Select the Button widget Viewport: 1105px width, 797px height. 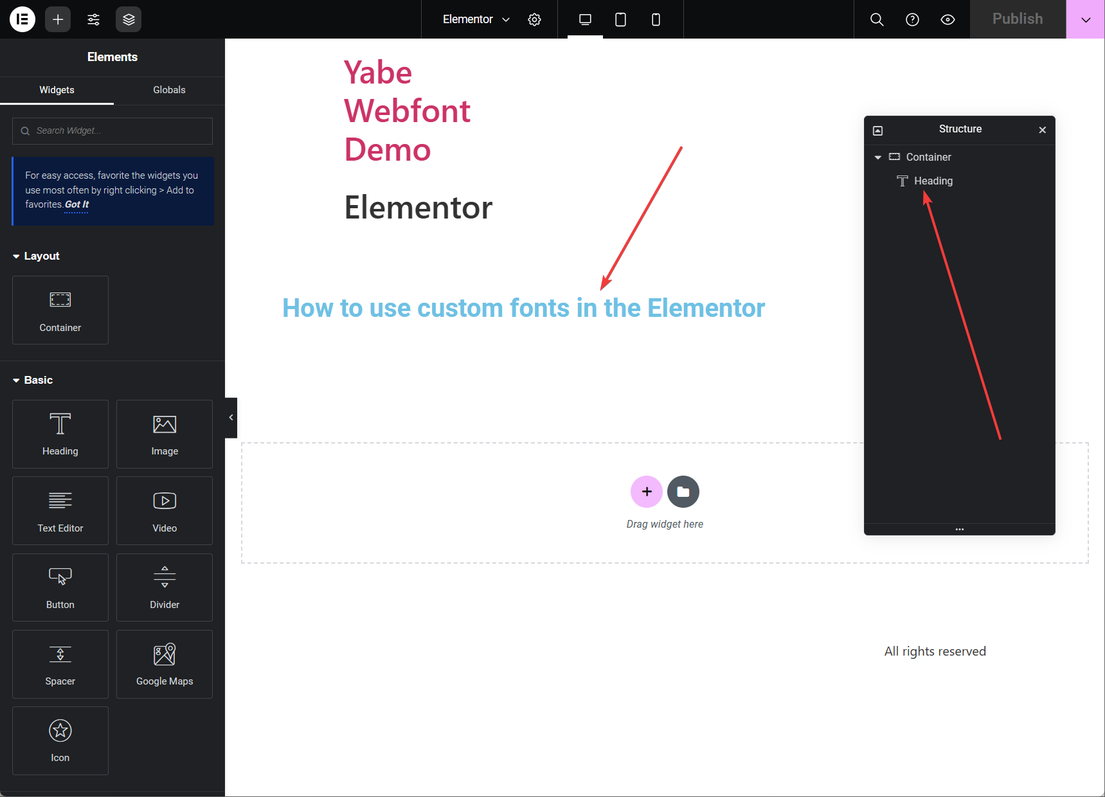60,587
